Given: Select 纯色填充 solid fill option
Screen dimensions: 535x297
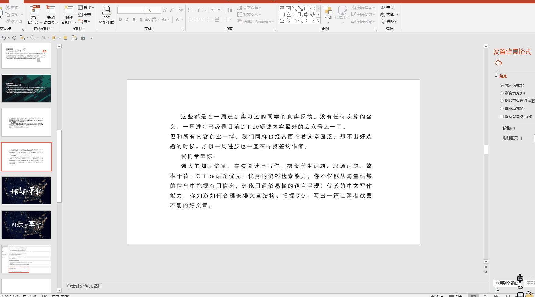Looking at the screenshot, I should [x=512, y=86].
